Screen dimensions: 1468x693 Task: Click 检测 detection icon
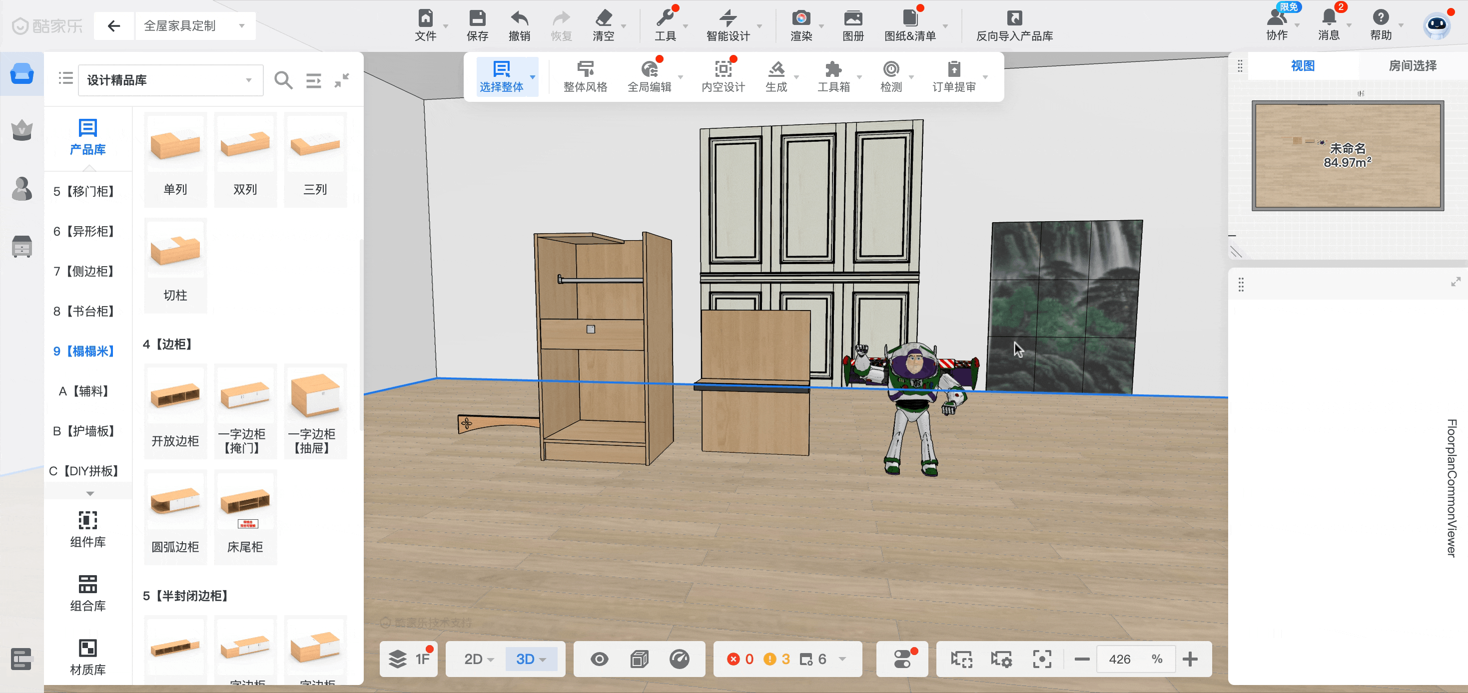[891, 69]
